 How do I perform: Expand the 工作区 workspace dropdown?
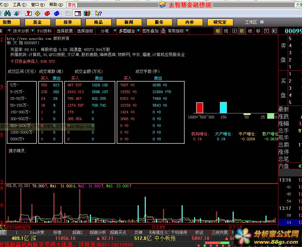click(262, 22)
